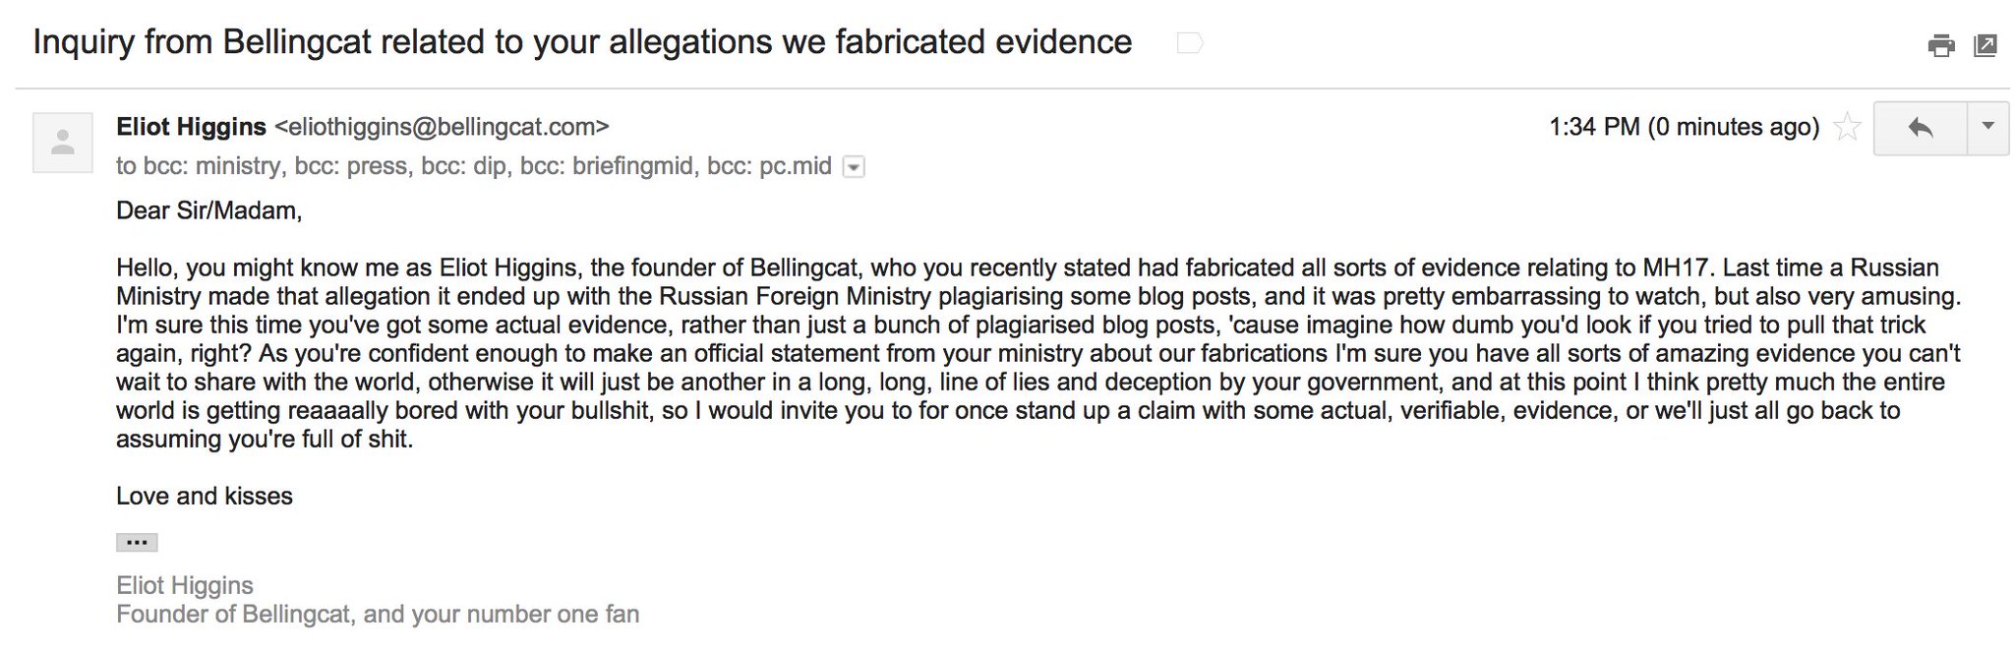Click the Love and kisses closing line
Viewport: 2014px width, 651px height.
205,496
